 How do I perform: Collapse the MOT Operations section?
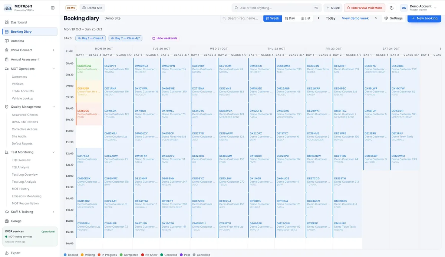point(54,69)
